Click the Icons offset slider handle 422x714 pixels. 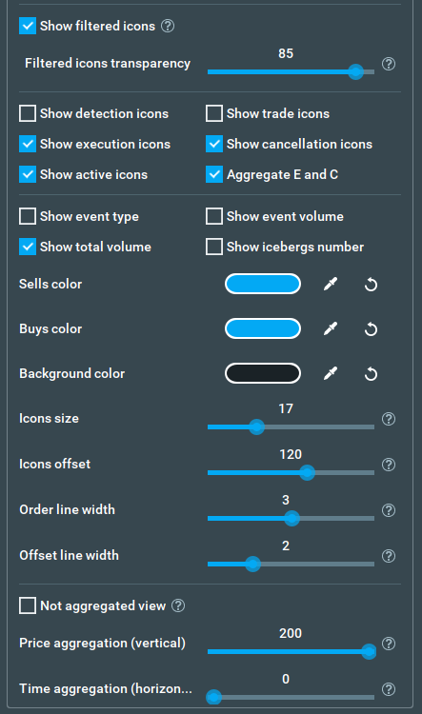point(307,472)
